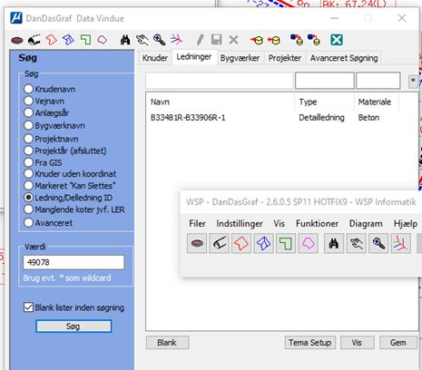Image resolution: width=422 pixels, height=370 pixels.
Task: Select the Projektnavn radio button
Action: tap(28, 139)
